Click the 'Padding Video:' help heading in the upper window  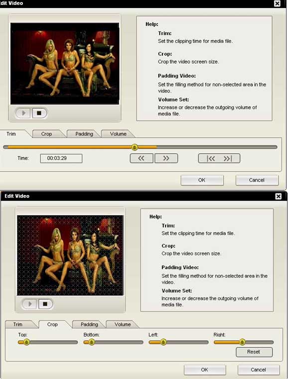(x=177, y=76)
